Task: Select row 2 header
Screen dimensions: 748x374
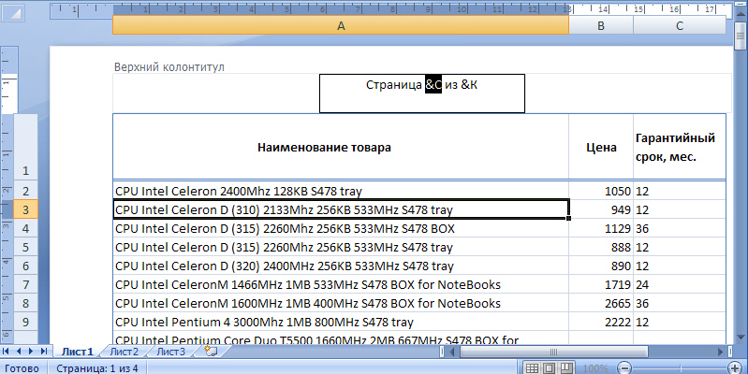Action: [26, 191]
